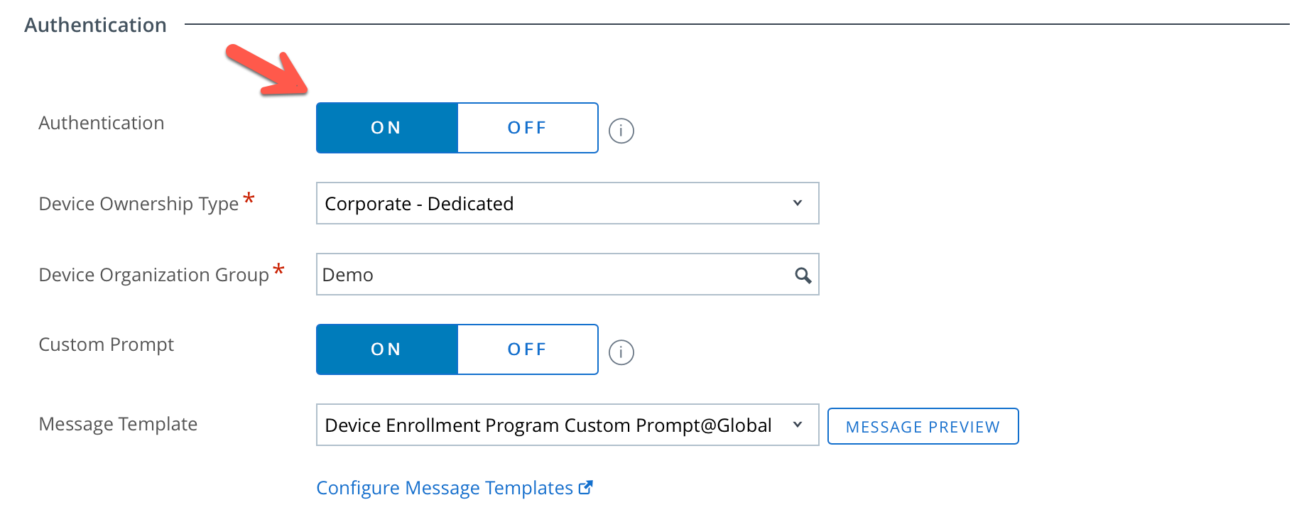This screenshot has width=1304, height=527.
Task: Turn Authentication ON
Action: (386, 128)
